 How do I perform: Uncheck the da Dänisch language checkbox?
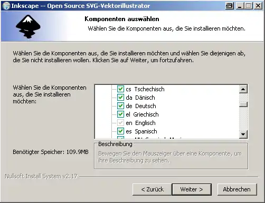(x=120, y=98)
